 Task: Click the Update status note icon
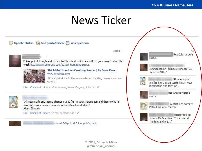pos(11,43)
